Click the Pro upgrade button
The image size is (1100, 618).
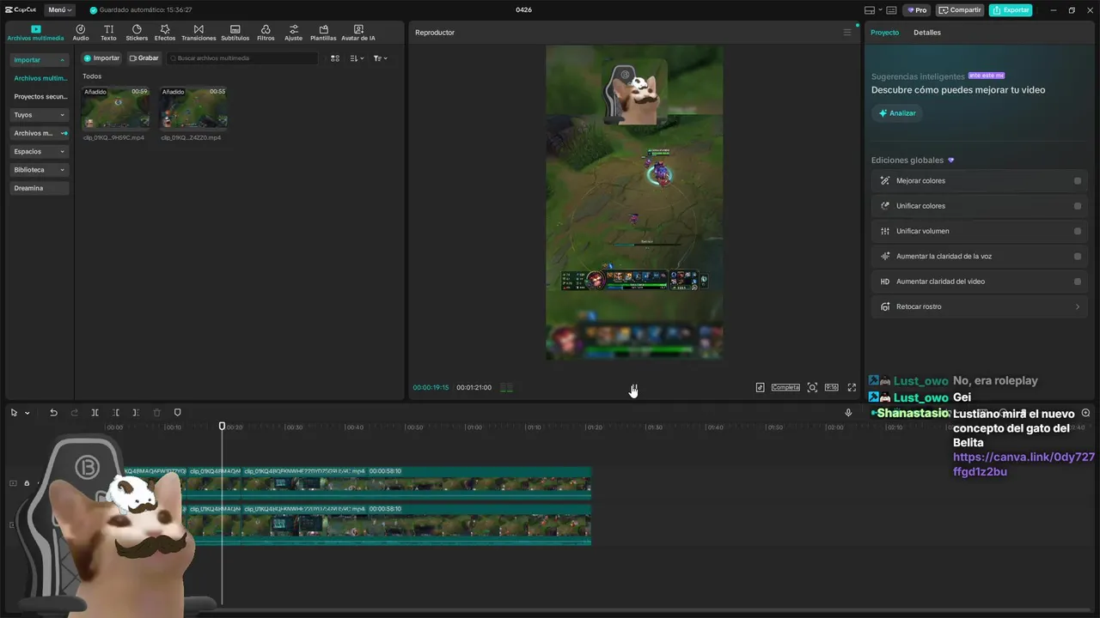pos(917,10)
